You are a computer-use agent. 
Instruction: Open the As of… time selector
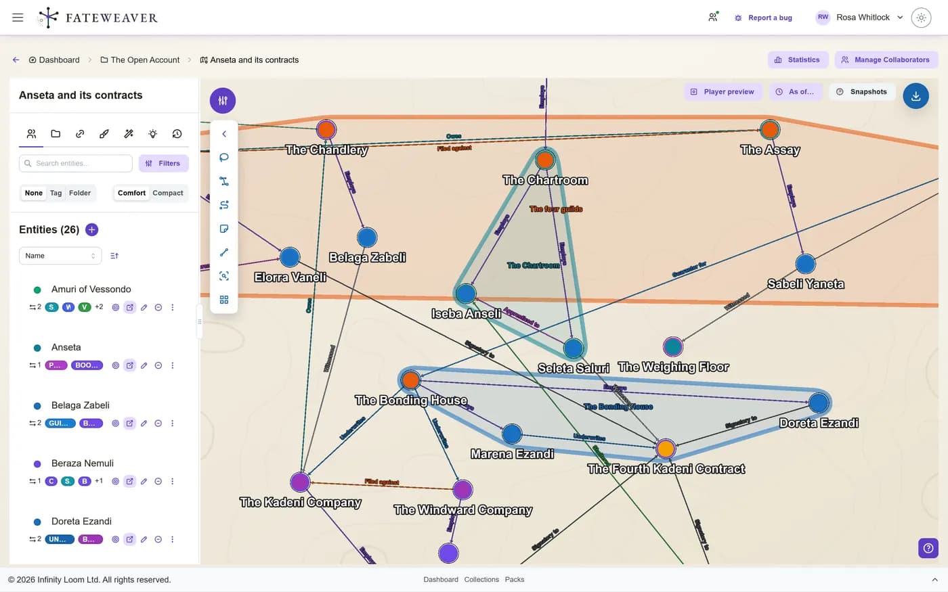click(795, 91)
